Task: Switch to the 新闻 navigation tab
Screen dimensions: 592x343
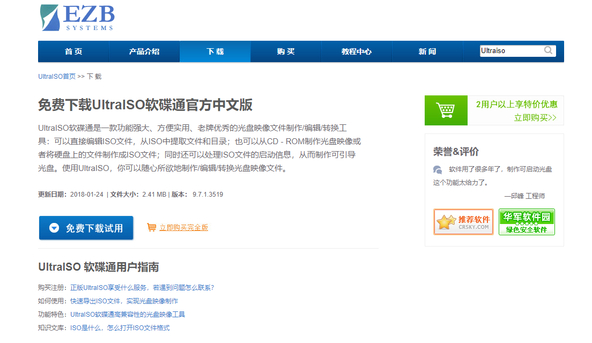Action: [x=427, y=51]
